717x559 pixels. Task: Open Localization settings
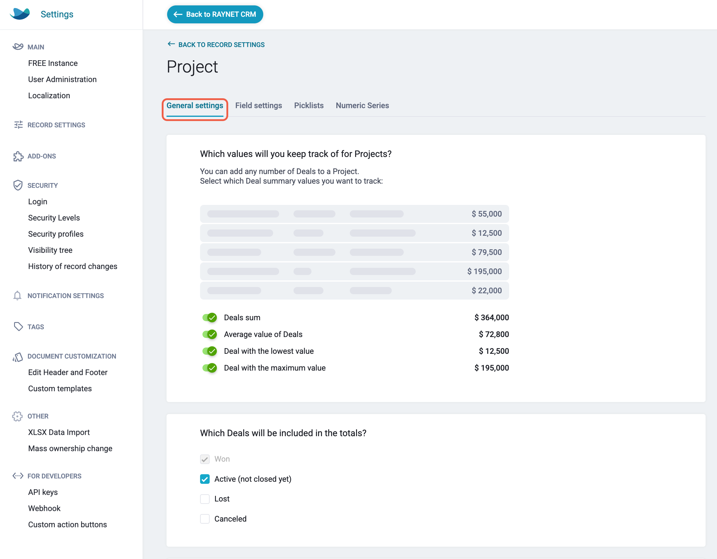49,96
